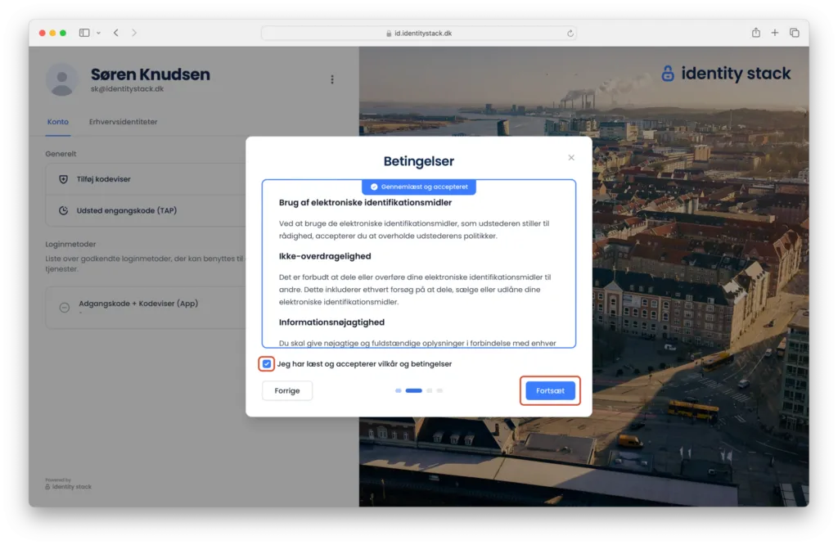Image resolution: width=838 pixels, height=545 pixels.
Task: Go forward with the browser forward arrow
Action: pyautogui.click(x=134, y=33)
